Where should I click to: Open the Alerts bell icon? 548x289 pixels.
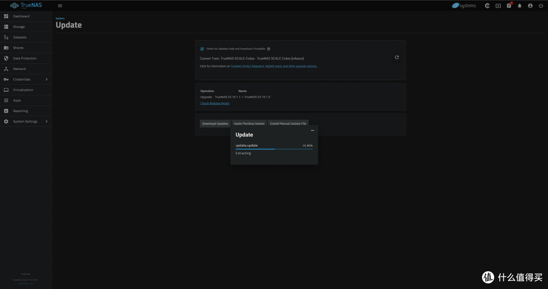520,6
